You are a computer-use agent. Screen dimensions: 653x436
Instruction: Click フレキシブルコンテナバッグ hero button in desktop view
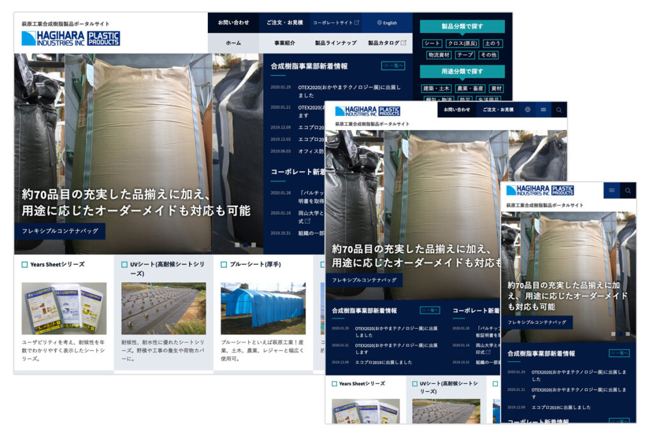59,231
